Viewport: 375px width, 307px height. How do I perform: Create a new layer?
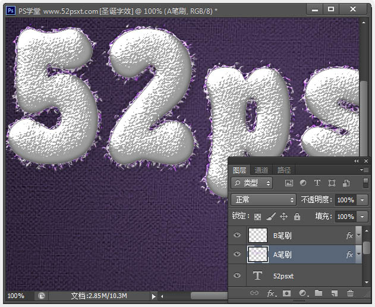335,293
